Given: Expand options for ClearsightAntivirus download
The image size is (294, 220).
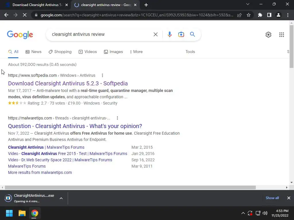Looking at the screenshot, I should coord(61,198).
